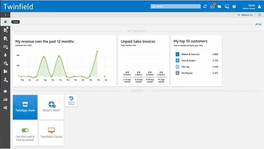Open the TwinApp Store tile
Viewport: 264px width, 149px height.
pos(25,107)
